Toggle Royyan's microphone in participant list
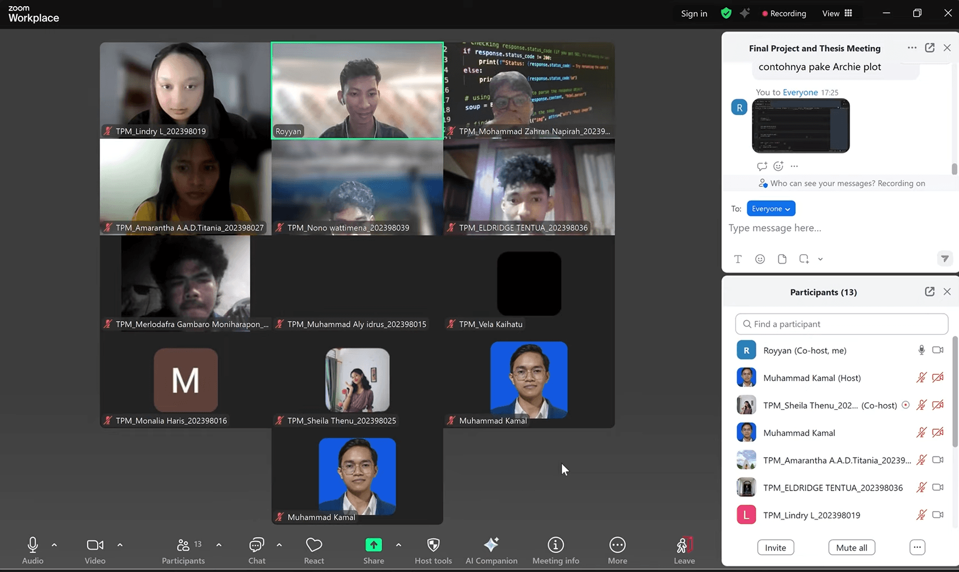This screenshot has width=959, height=572. tap(921, 350)
